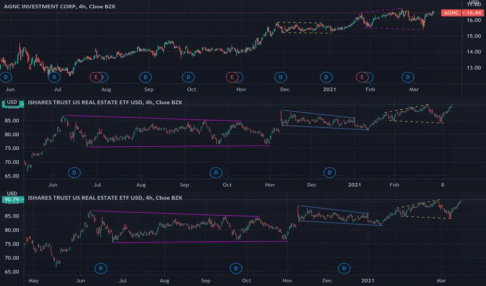Click 75.00 on the middle chart price scale
This screenshot has height=286, width=486.
point(12,148)
